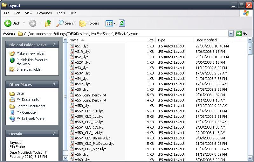The width and height of the screenshot is (254, 162).
Task: Select the AS5R_CLC_1.2.lyt file name
Action: click(x=89, y=122)
